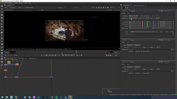The height and width of the screenshot is (99, 177).
Task: Enable Video colorspace in Merge12
Action: (x=139, y=16)
